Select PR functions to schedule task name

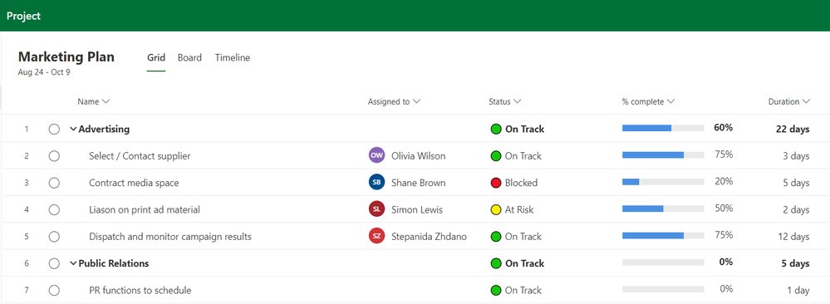click(140, 290)
